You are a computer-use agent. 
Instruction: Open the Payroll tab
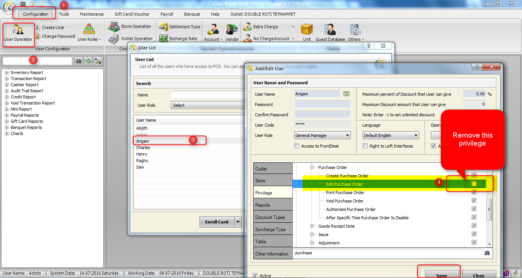[x=167, y=14]
